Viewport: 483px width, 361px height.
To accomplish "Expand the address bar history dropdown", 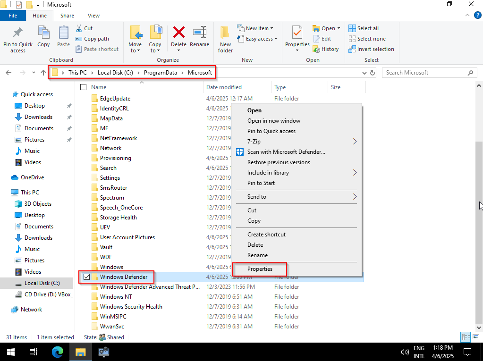I will tap(364, 73).
